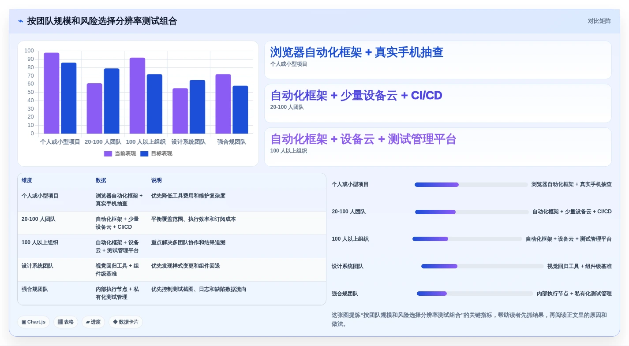
Task: Select the 浏览器自动化框架 + 真实手机抽查 card title
Action: 356,52
